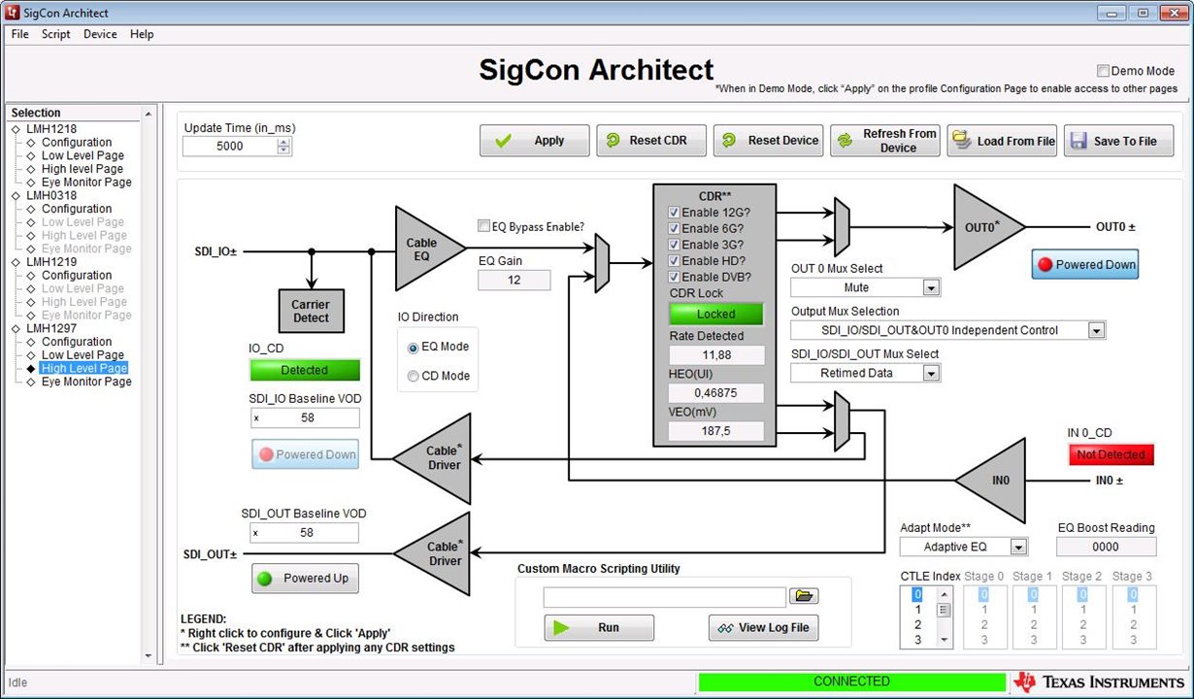Screen dimensions: 1194x699
Task: Open the View Log File button
Action: [764, 628]
